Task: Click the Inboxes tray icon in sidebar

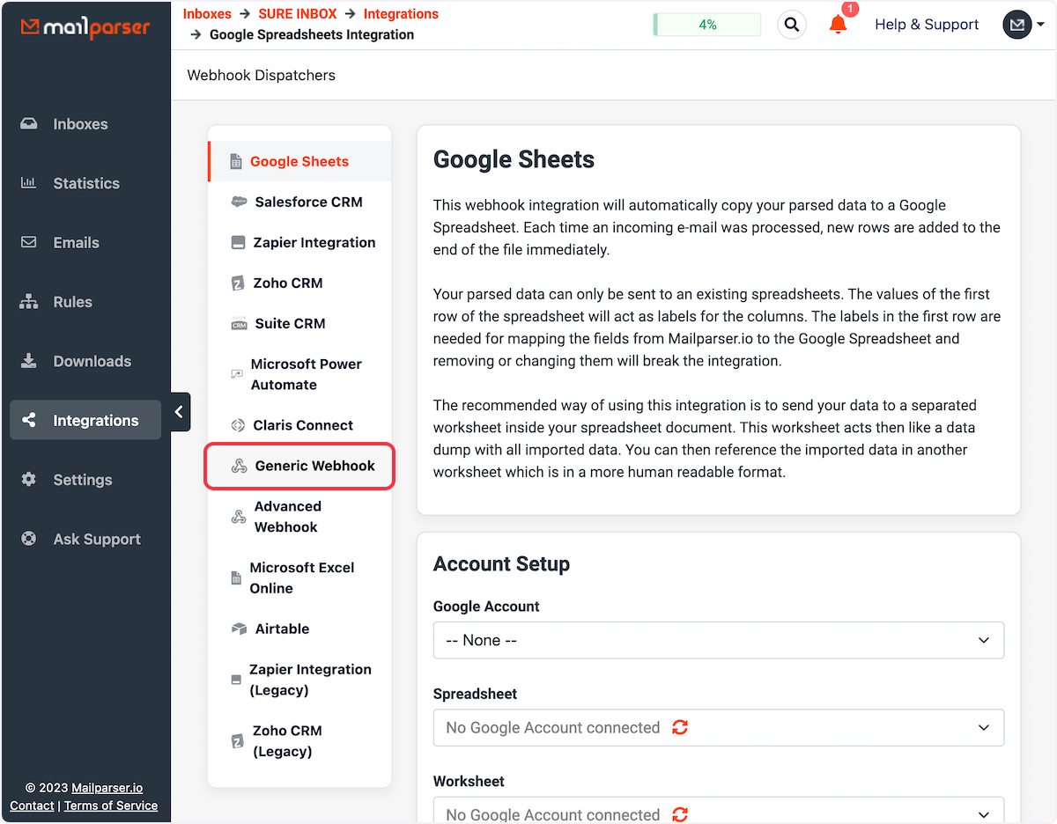Action: click(29, 124)
